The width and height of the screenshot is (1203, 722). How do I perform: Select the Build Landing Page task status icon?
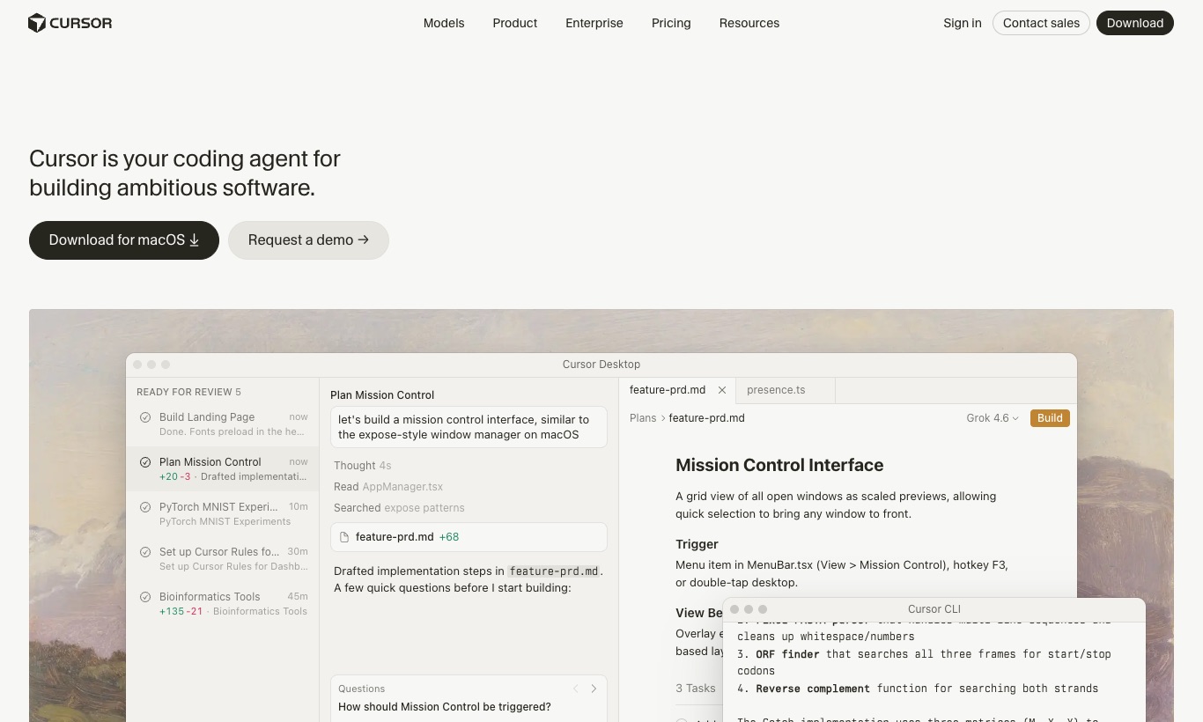pyautogui.click(x=145, y=417)
